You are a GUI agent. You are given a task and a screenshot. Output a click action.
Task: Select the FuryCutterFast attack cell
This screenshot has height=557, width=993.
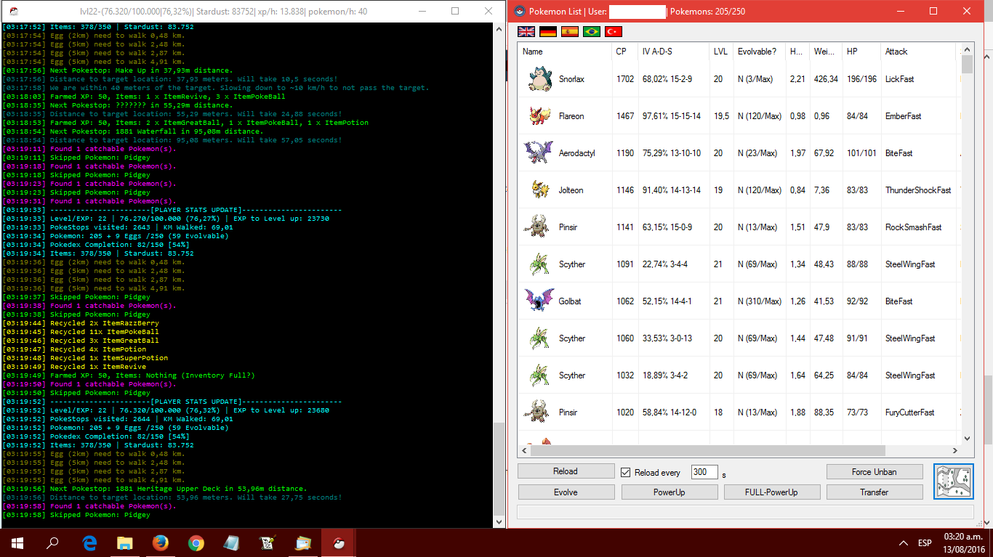point(909,412)
